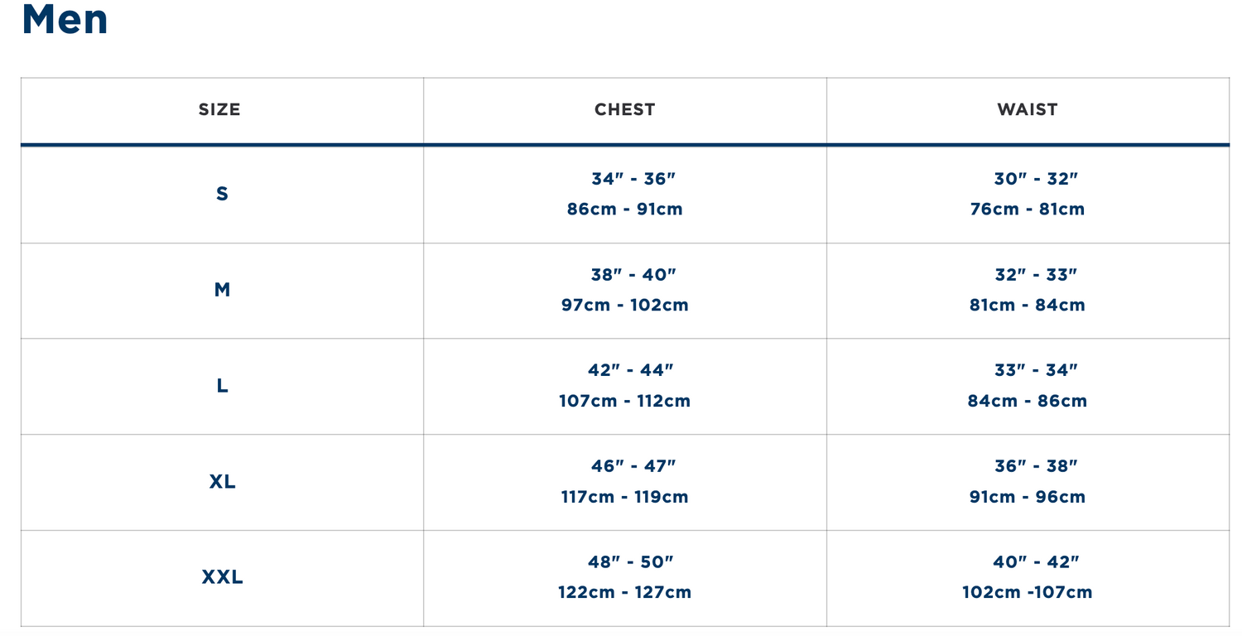Click waist measurement 40″ - 42″
The width and height of the screenshot is (1242, 636).
(1036, 562)
